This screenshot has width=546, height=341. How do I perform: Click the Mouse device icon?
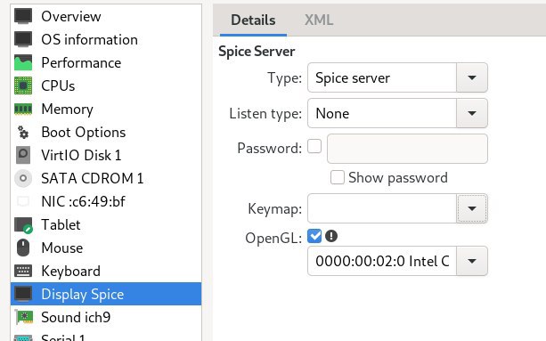(23, 248)
